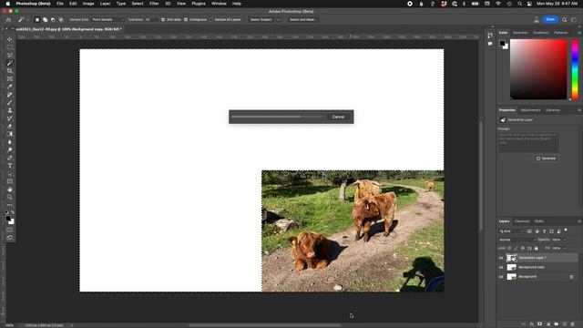Select the Path Selection tool
This screenshot has width=583, height=328.
10,174
